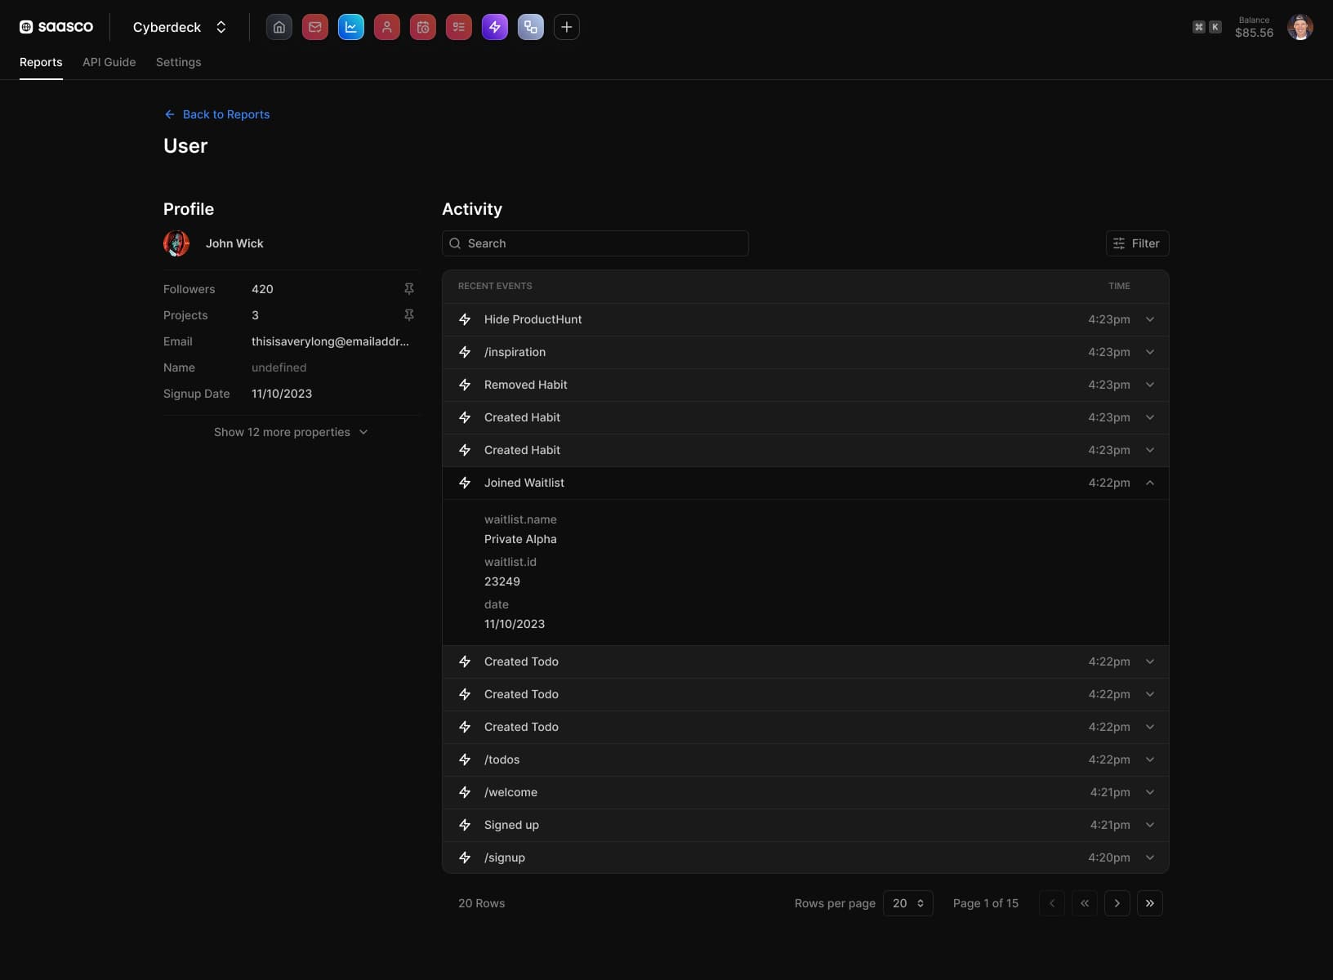
Task: Expand the Removed Habit event chevron
Action: [x=1149, y=385]
